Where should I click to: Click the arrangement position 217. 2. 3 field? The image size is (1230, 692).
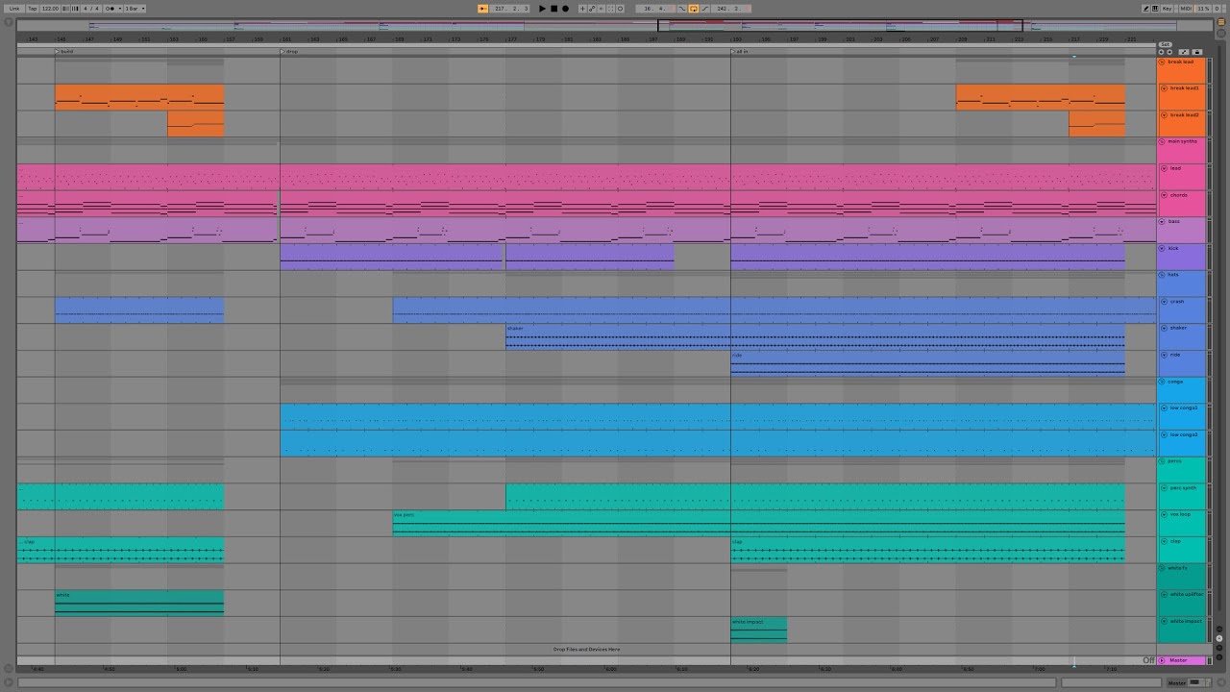click(x=510, y=9)
